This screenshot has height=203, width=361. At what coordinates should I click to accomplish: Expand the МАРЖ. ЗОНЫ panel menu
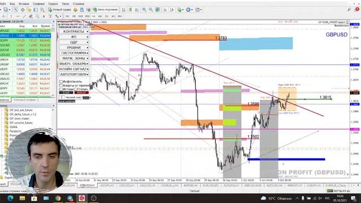74,58
